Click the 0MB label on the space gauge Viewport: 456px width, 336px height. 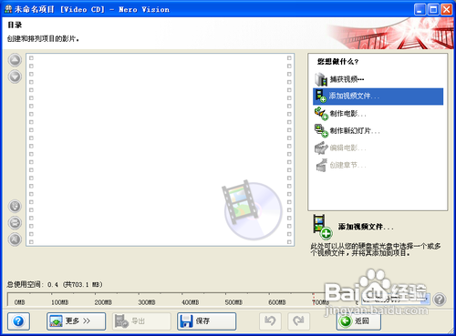19,302
